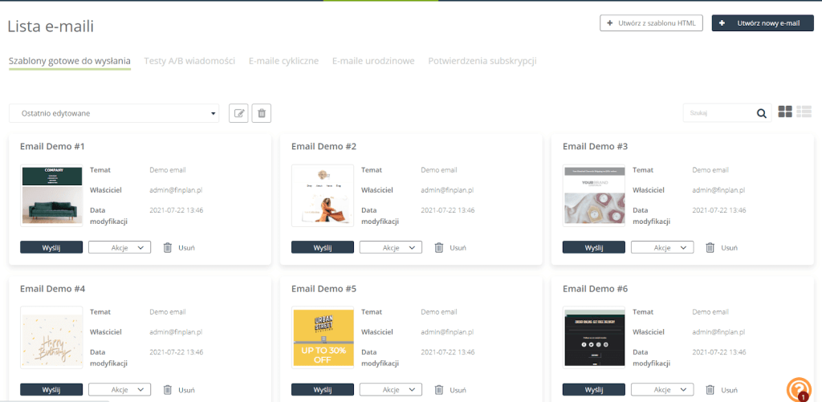This screenshot has height=402, width=822.
Task: Open the orange help chat bubble
Action: (x=798, y=388)
